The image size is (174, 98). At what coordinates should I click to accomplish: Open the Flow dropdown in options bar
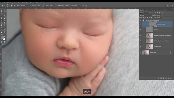tap(54, 5)
